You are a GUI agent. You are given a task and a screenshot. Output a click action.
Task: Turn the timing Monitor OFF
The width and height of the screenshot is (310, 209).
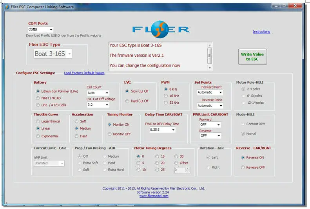(110, 134)
